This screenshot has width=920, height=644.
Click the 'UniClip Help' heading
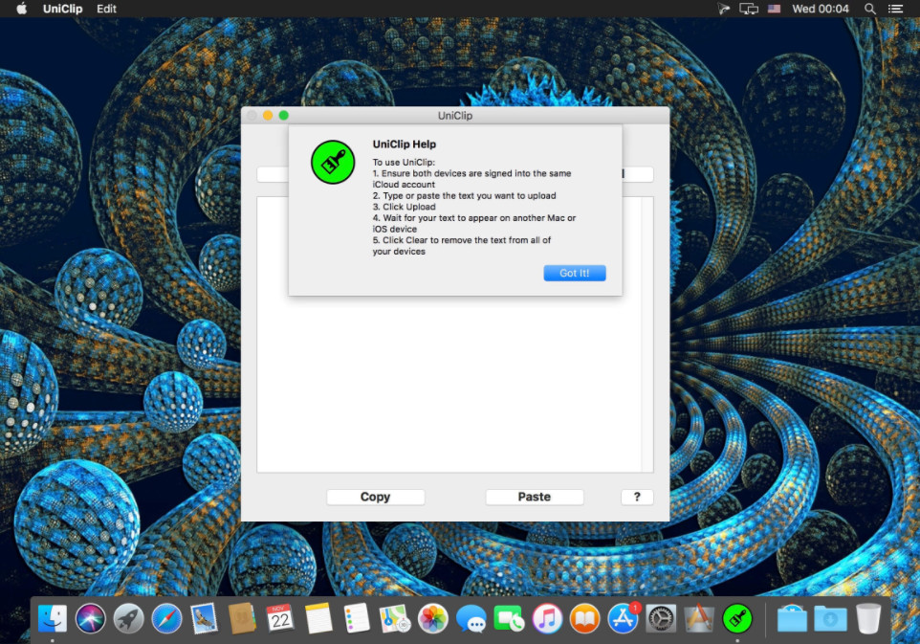(x=405, y=144)
